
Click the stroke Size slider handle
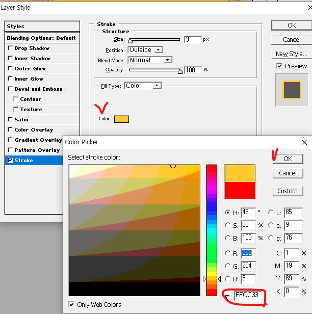pos(130,41)
